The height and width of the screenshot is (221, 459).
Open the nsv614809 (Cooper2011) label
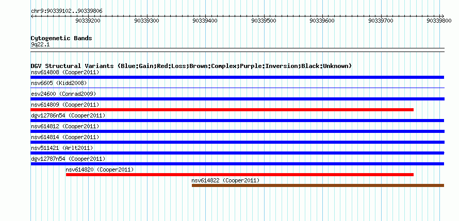pos(65,105)
